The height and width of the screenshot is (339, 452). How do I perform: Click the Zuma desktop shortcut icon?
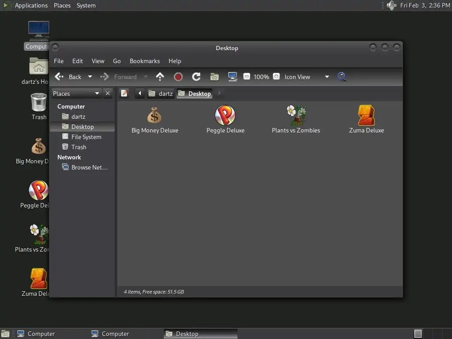39,279
